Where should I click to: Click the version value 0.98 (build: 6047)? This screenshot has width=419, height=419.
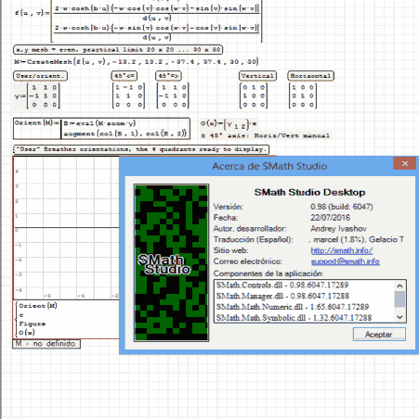(342, 207)
